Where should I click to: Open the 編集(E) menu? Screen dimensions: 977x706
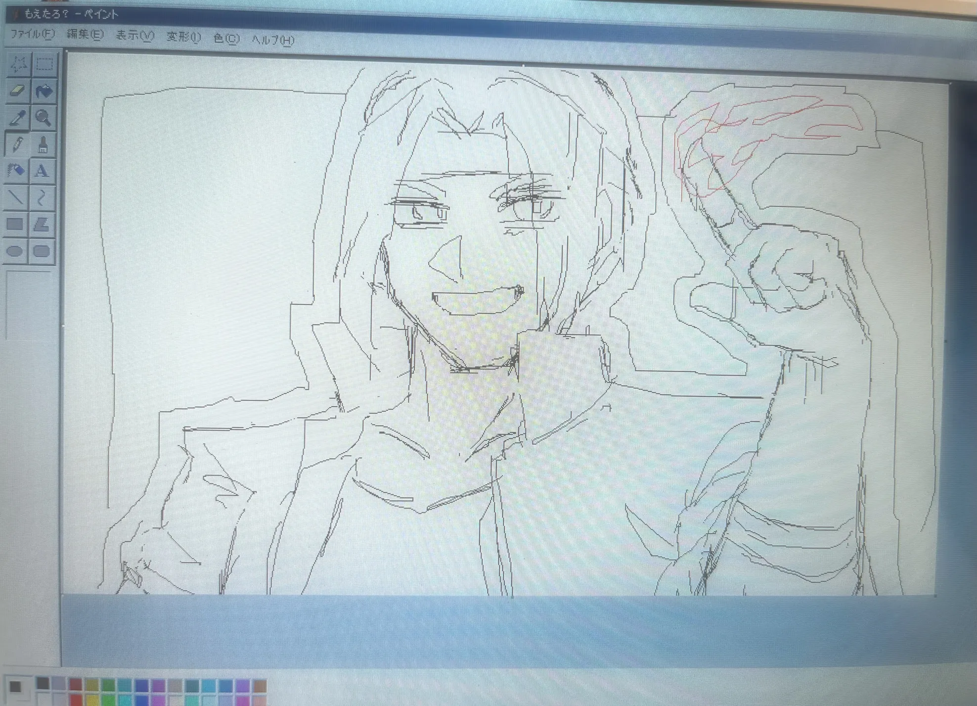click(85, 35)
